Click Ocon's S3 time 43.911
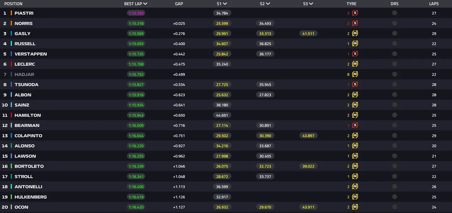The width and height of the screenshot is (452, 213). pos(308,207)
